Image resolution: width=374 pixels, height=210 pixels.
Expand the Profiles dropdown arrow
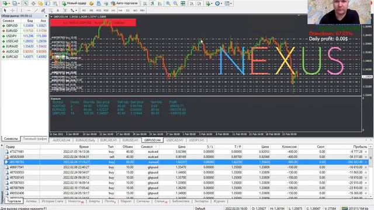pyautogui.click(x=19, y=3)
